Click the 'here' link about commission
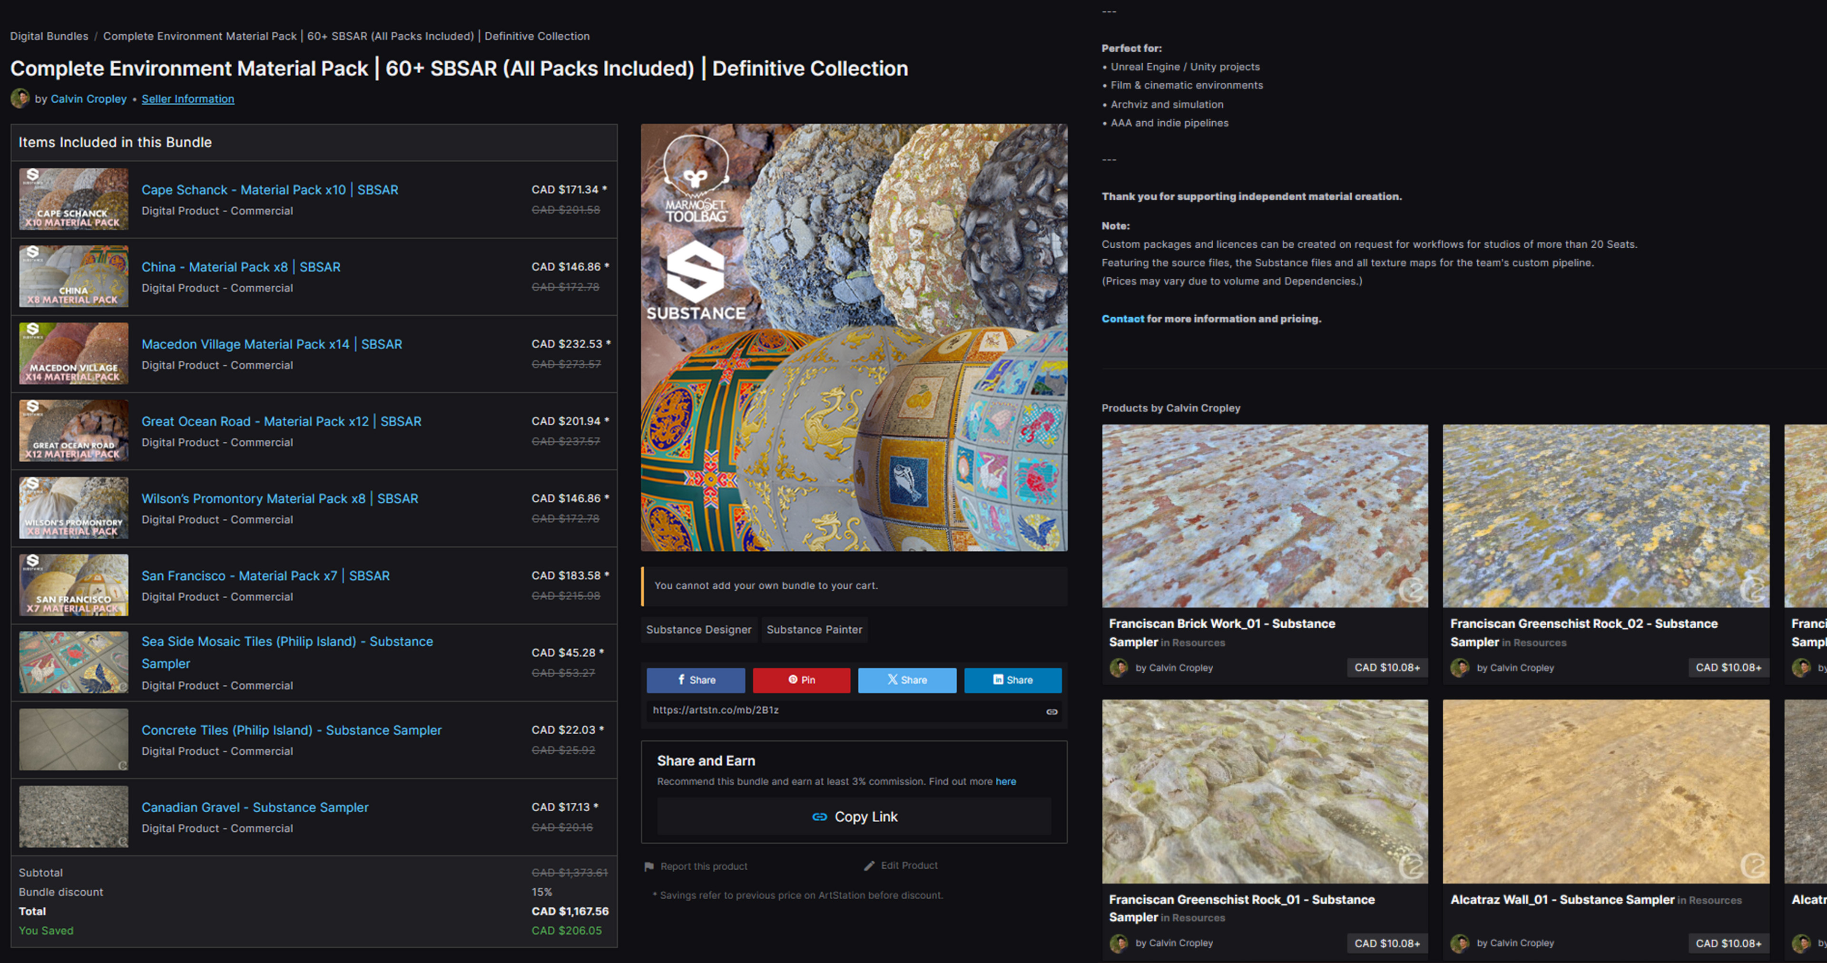This screenshot has height=963, width=1827. coord(1005,781)
